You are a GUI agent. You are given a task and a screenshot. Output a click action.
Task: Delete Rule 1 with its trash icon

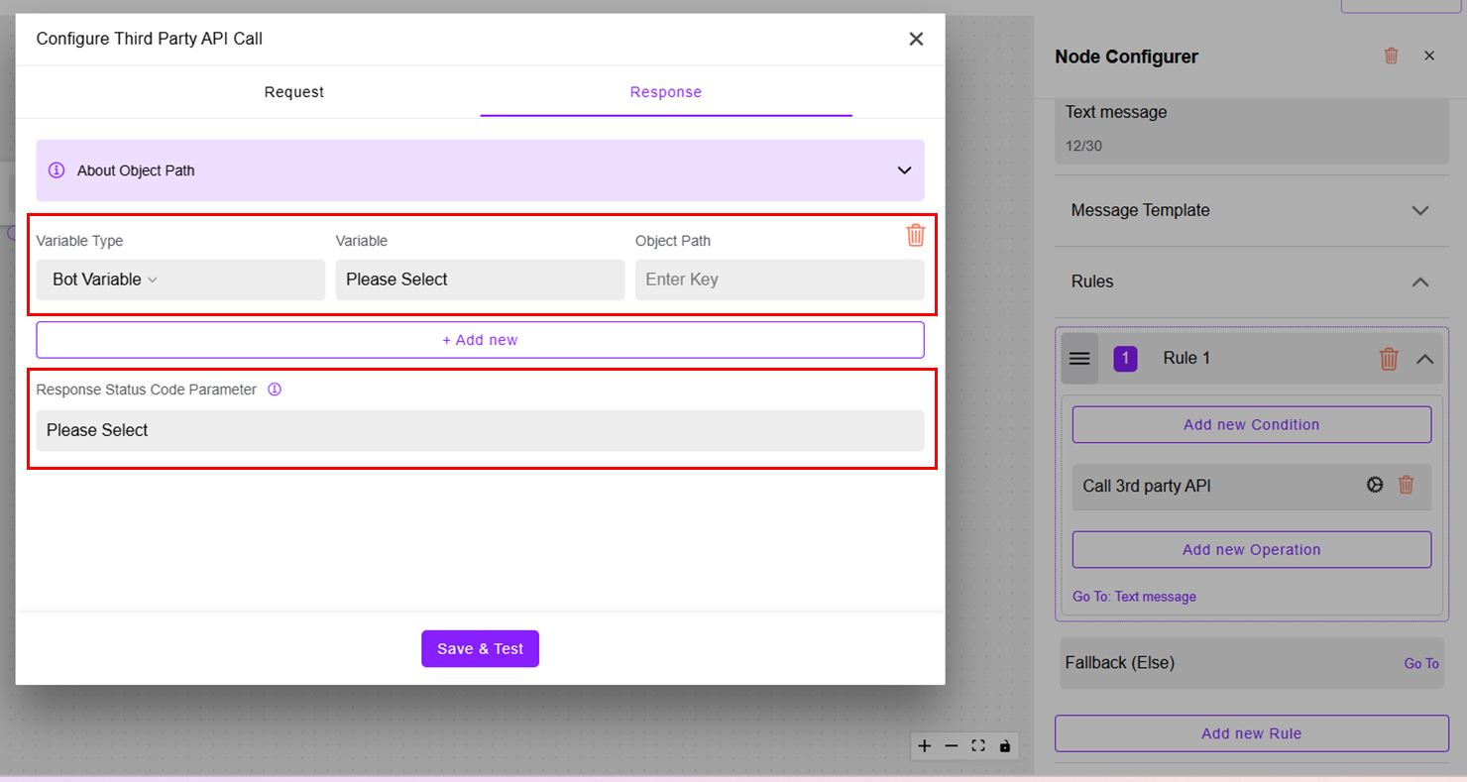coord(1389,359)
